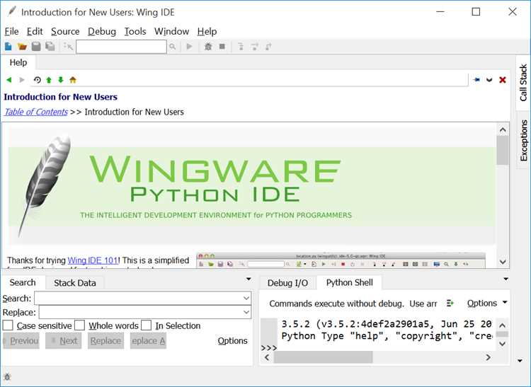Start debugging with the bug icon
This screenshot has width=531, height=387.
coord(208,47)
